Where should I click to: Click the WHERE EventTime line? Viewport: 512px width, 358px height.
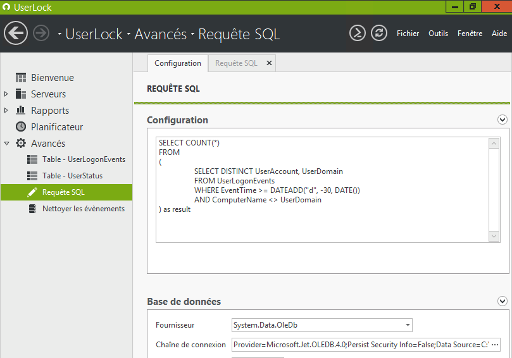click(277, 190)
